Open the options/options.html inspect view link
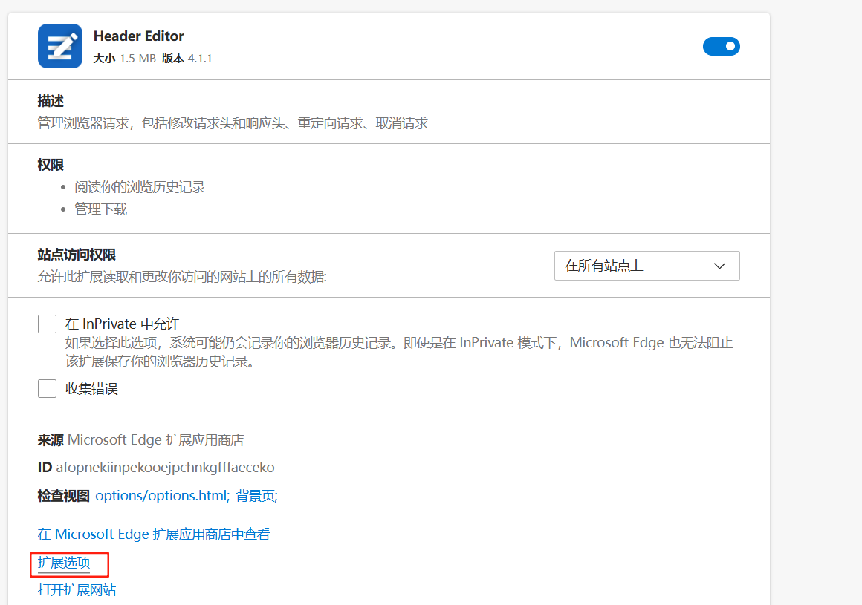 pos(163,496)
